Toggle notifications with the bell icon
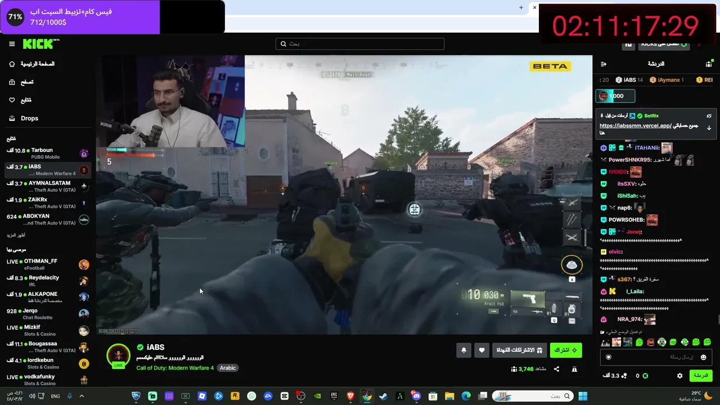 point(463,350)
